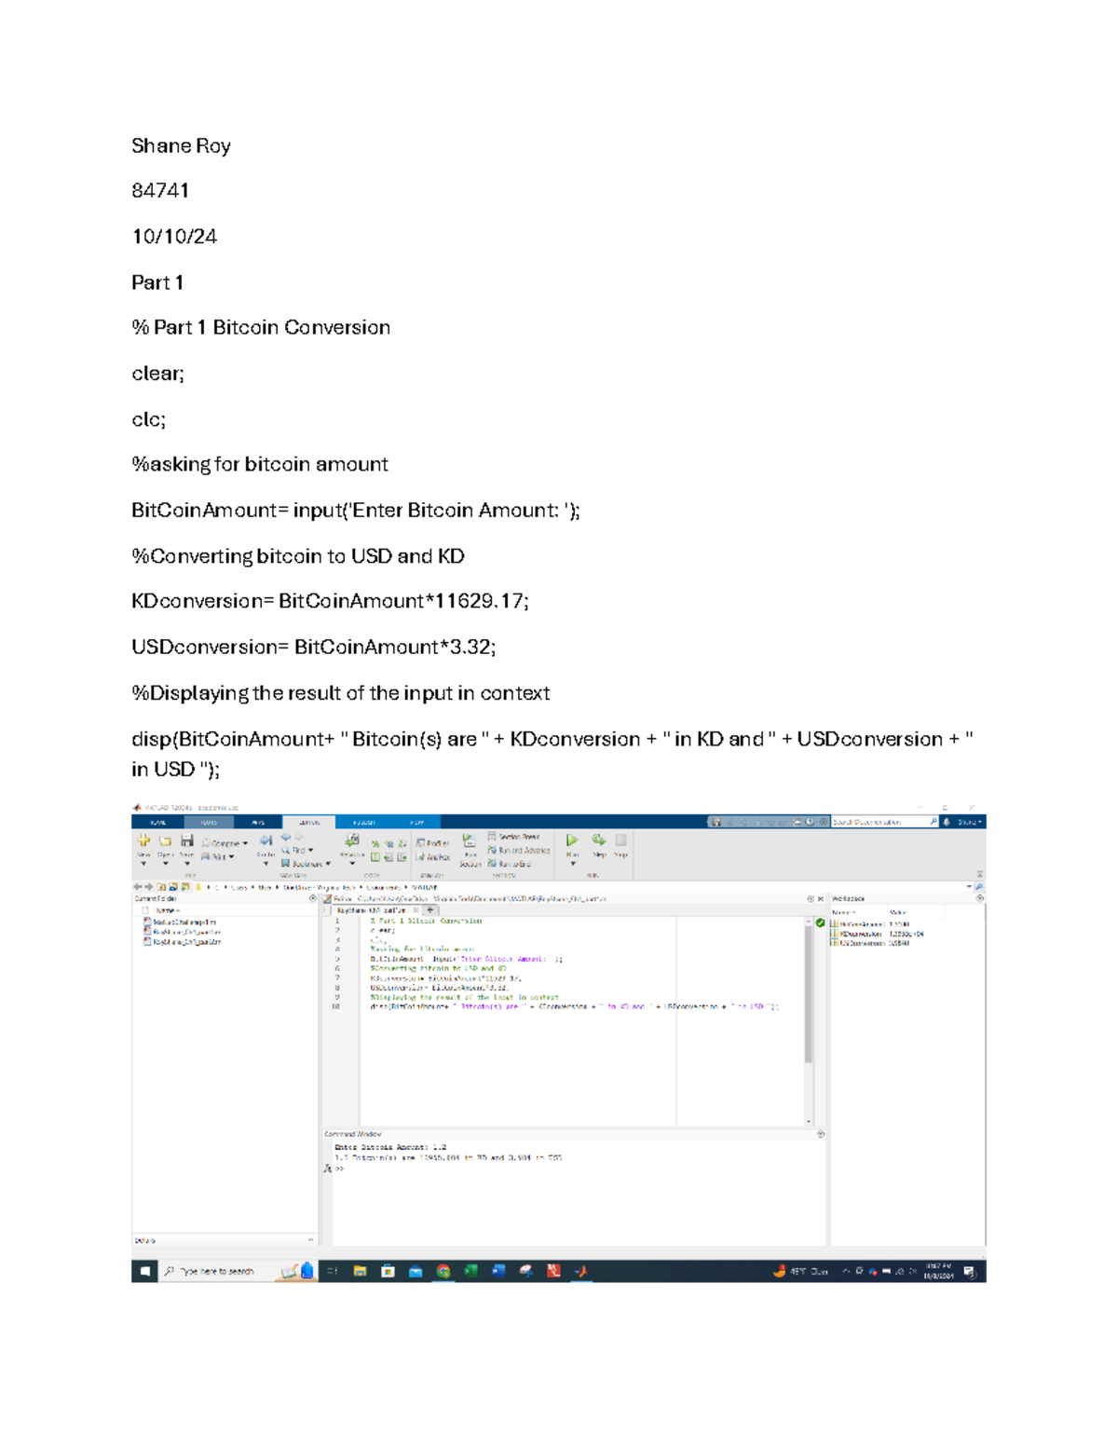This screenshot has height=1447, width=1118.
Task: Click the Open folder icon in MATLAB toolstrip
Action: pos(165,840)
